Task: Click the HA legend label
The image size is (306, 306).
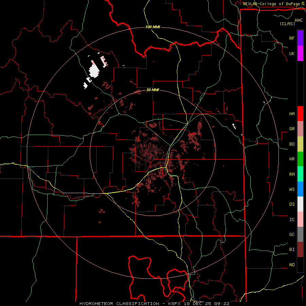Action: (292, 114)
